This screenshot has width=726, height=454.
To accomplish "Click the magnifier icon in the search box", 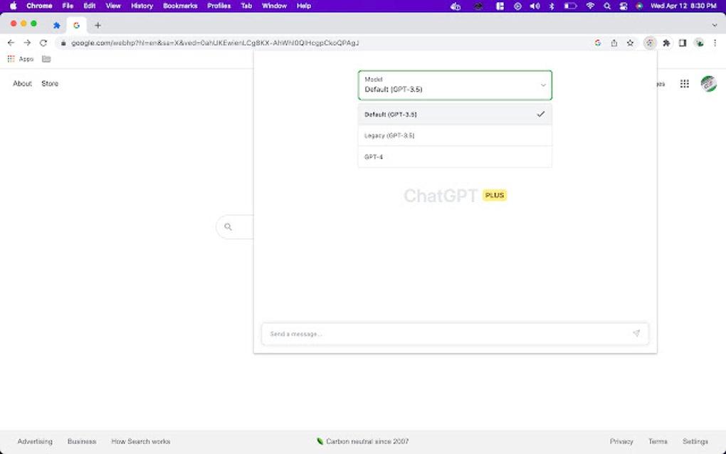I will click(x=229, y=226).
